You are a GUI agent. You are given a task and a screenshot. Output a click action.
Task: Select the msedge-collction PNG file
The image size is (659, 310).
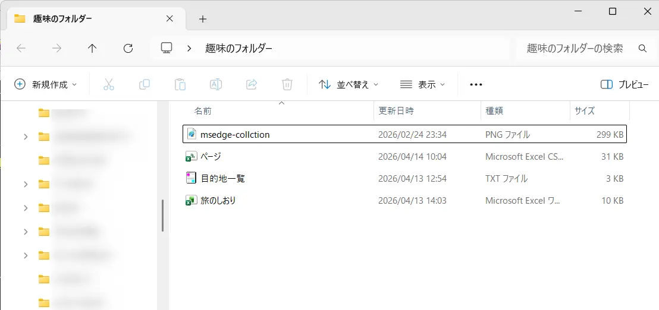pos(235,135)
